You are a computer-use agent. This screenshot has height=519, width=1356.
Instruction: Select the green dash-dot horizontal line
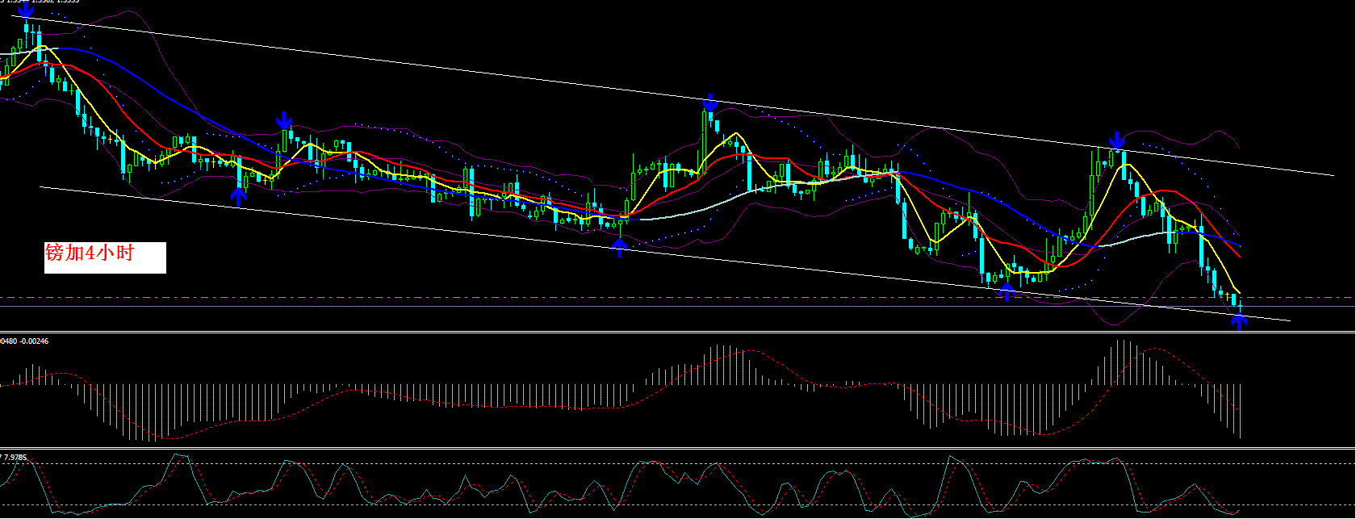tap(678, 298)
